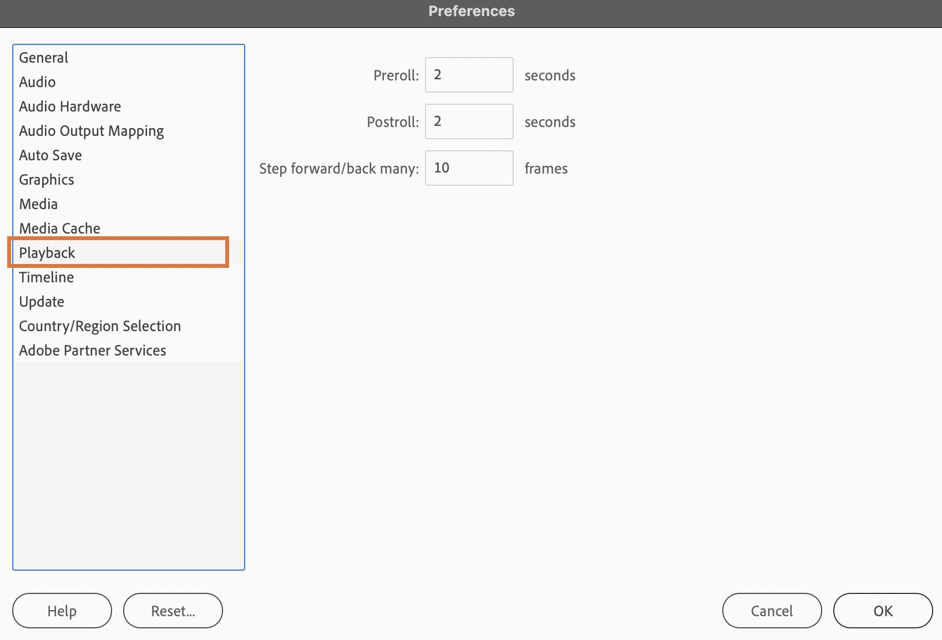This screenshot has width=942, height=640.
Task: Select the General preferences category
Action: (43, 58)
